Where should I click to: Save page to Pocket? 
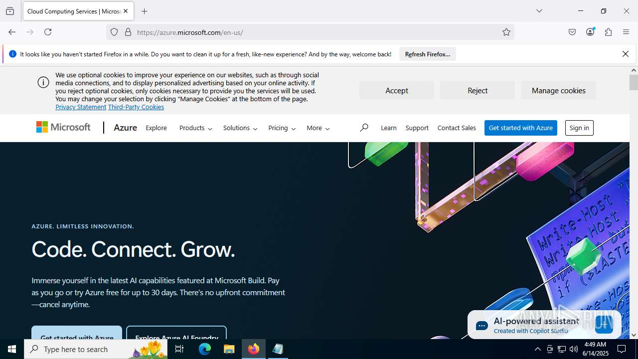pyautogui.click(x=572, y=32)
